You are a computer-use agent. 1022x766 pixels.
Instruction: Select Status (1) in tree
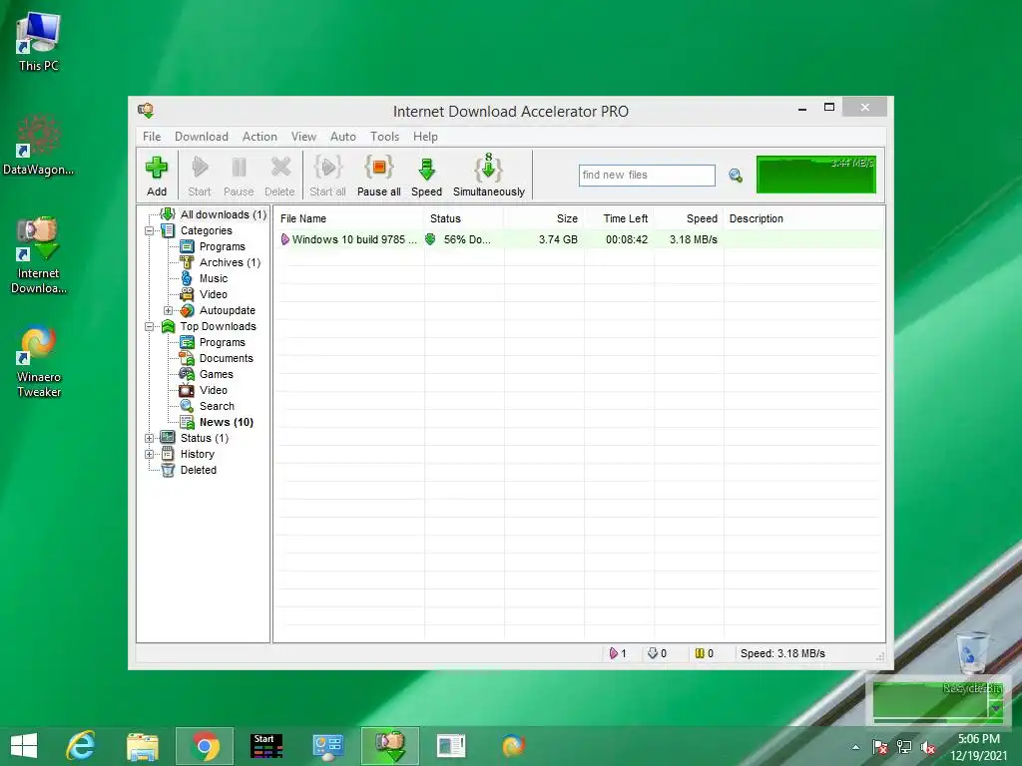(204, 439)
